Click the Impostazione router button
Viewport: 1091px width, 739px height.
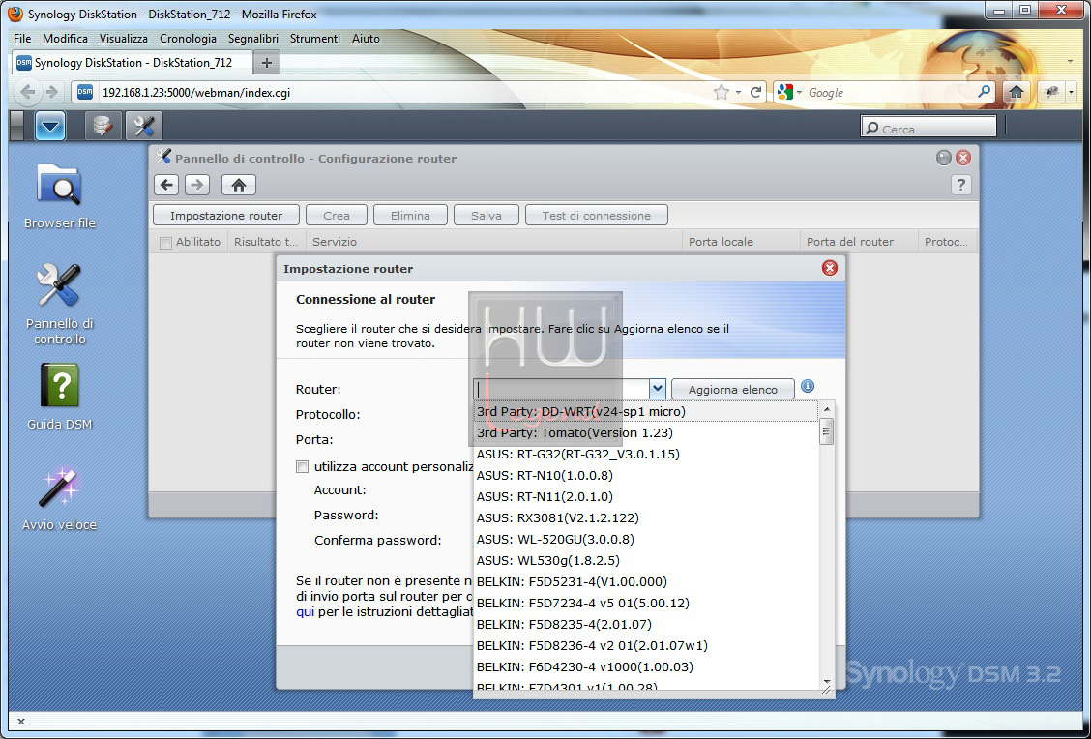[x=226, y=215]
